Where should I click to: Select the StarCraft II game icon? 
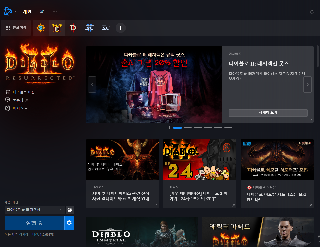90,28
